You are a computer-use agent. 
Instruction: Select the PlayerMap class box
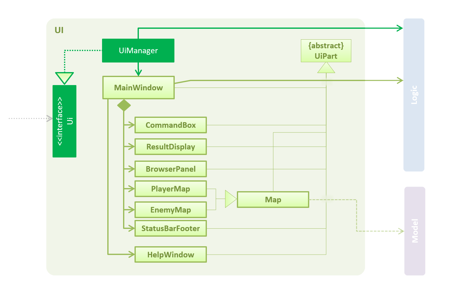(171, 189)
